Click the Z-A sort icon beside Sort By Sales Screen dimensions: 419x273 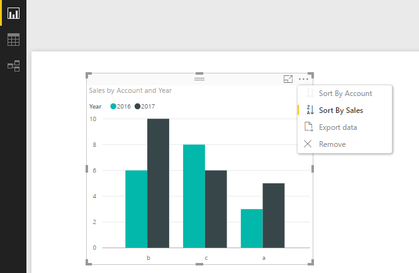click(310, 110)
